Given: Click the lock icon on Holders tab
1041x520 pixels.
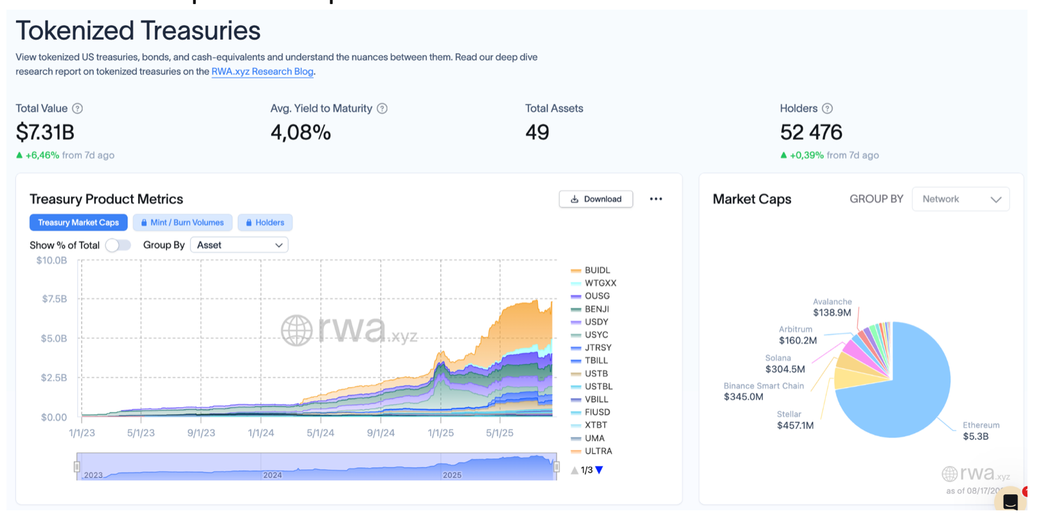Looking at the screenshot, I should (x=249, y=223).
